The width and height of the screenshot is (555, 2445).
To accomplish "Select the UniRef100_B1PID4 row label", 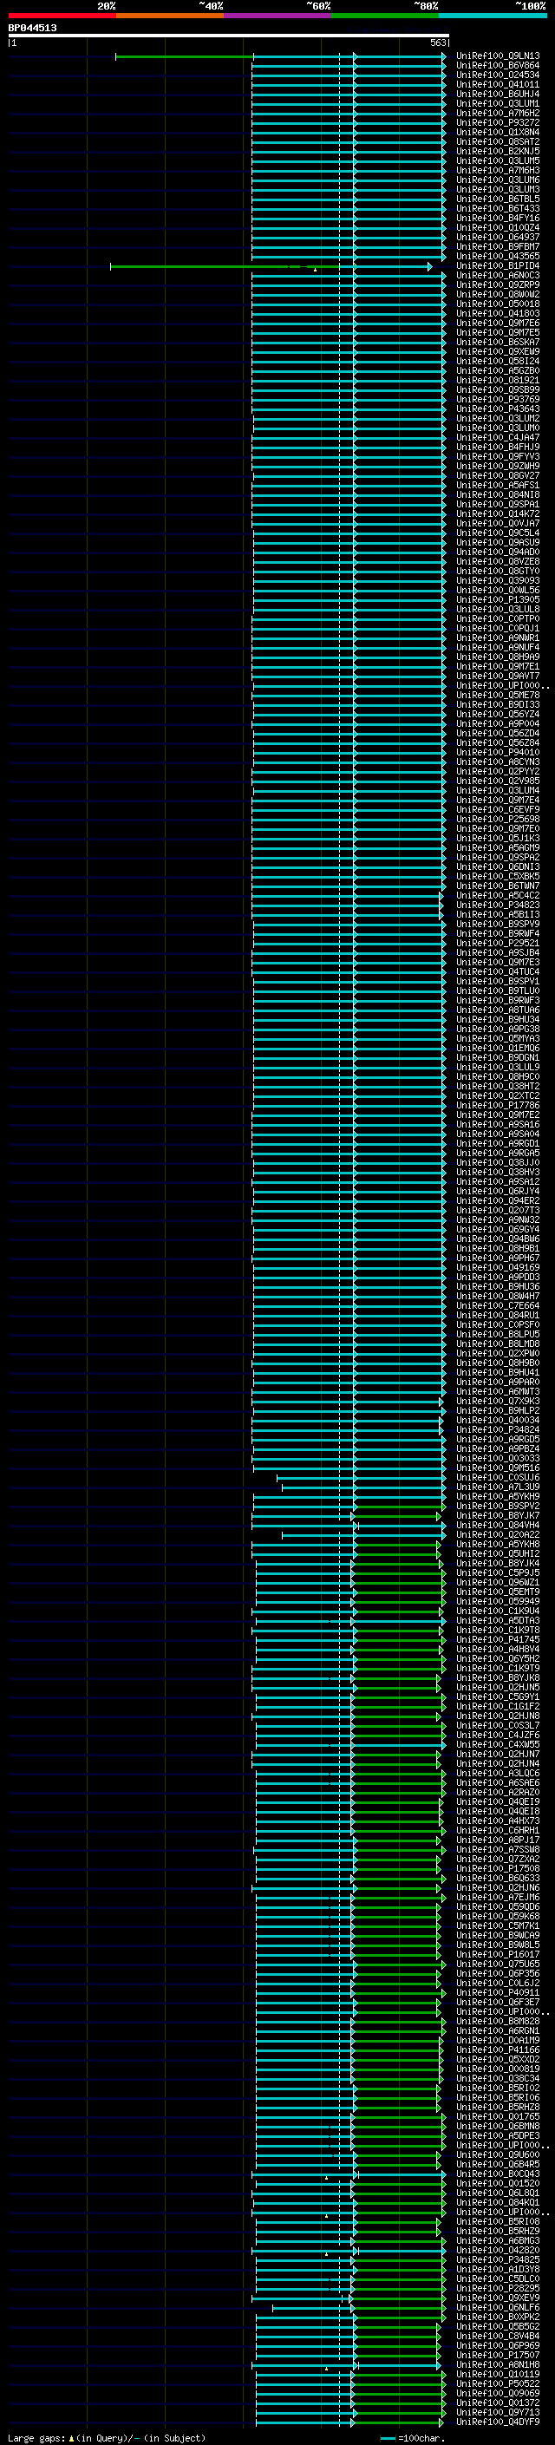I will pyautogui.click(x=497, y=265).
